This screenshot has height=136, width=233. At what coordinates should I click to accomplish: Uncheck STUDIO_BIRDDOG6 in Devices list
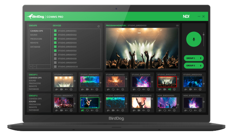[x=55, y=51]
